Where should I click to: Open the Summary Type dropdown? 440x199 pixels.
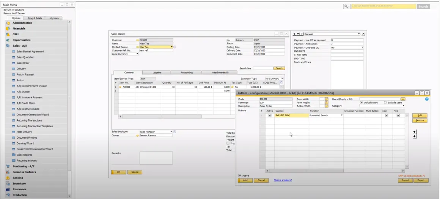click(x=282, y=79)
